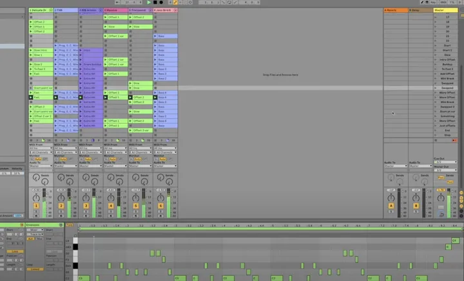Deactivate track 4 with its number button
Screen dimensions: 464x281
coord(111,206)
